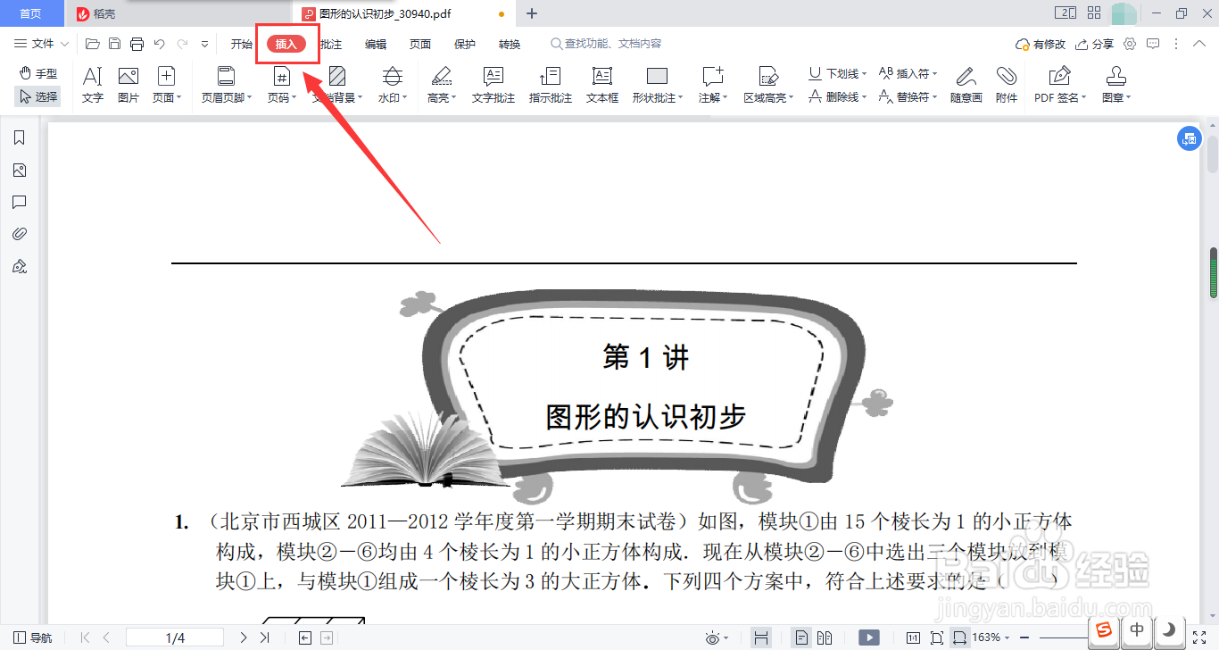Jump to the last page

point(264,637)
